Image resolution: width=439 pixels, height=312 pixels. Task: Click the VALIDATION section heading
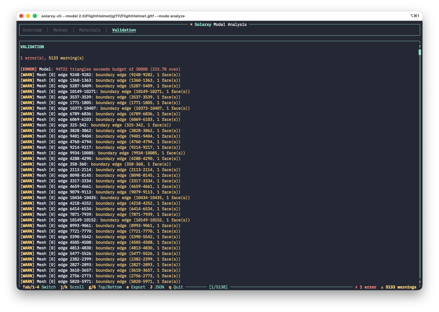[32, 47]
